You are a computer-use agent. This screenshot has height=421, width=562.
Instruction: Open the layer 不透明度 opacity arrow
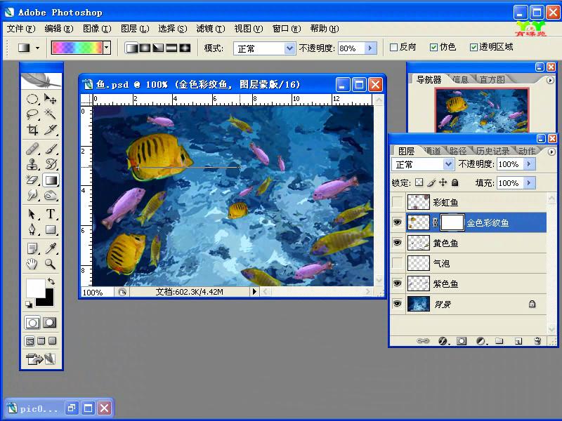coord(528,164)
